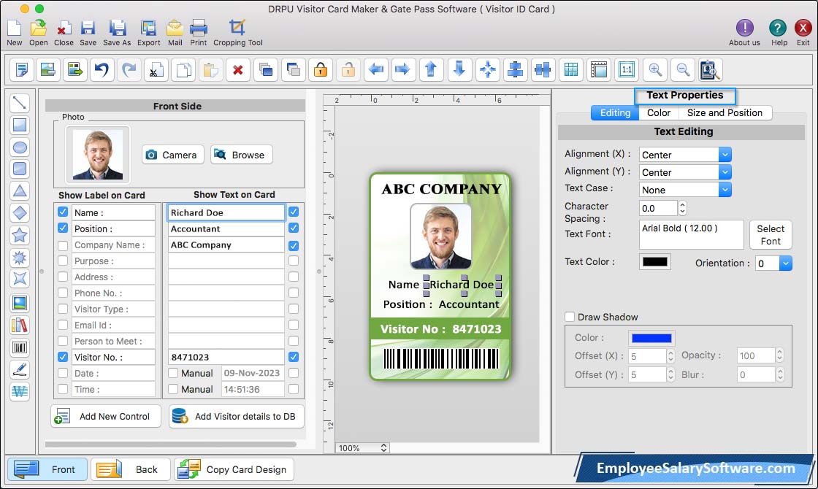Click the Zoom In magnifier icon

[655, 69]
